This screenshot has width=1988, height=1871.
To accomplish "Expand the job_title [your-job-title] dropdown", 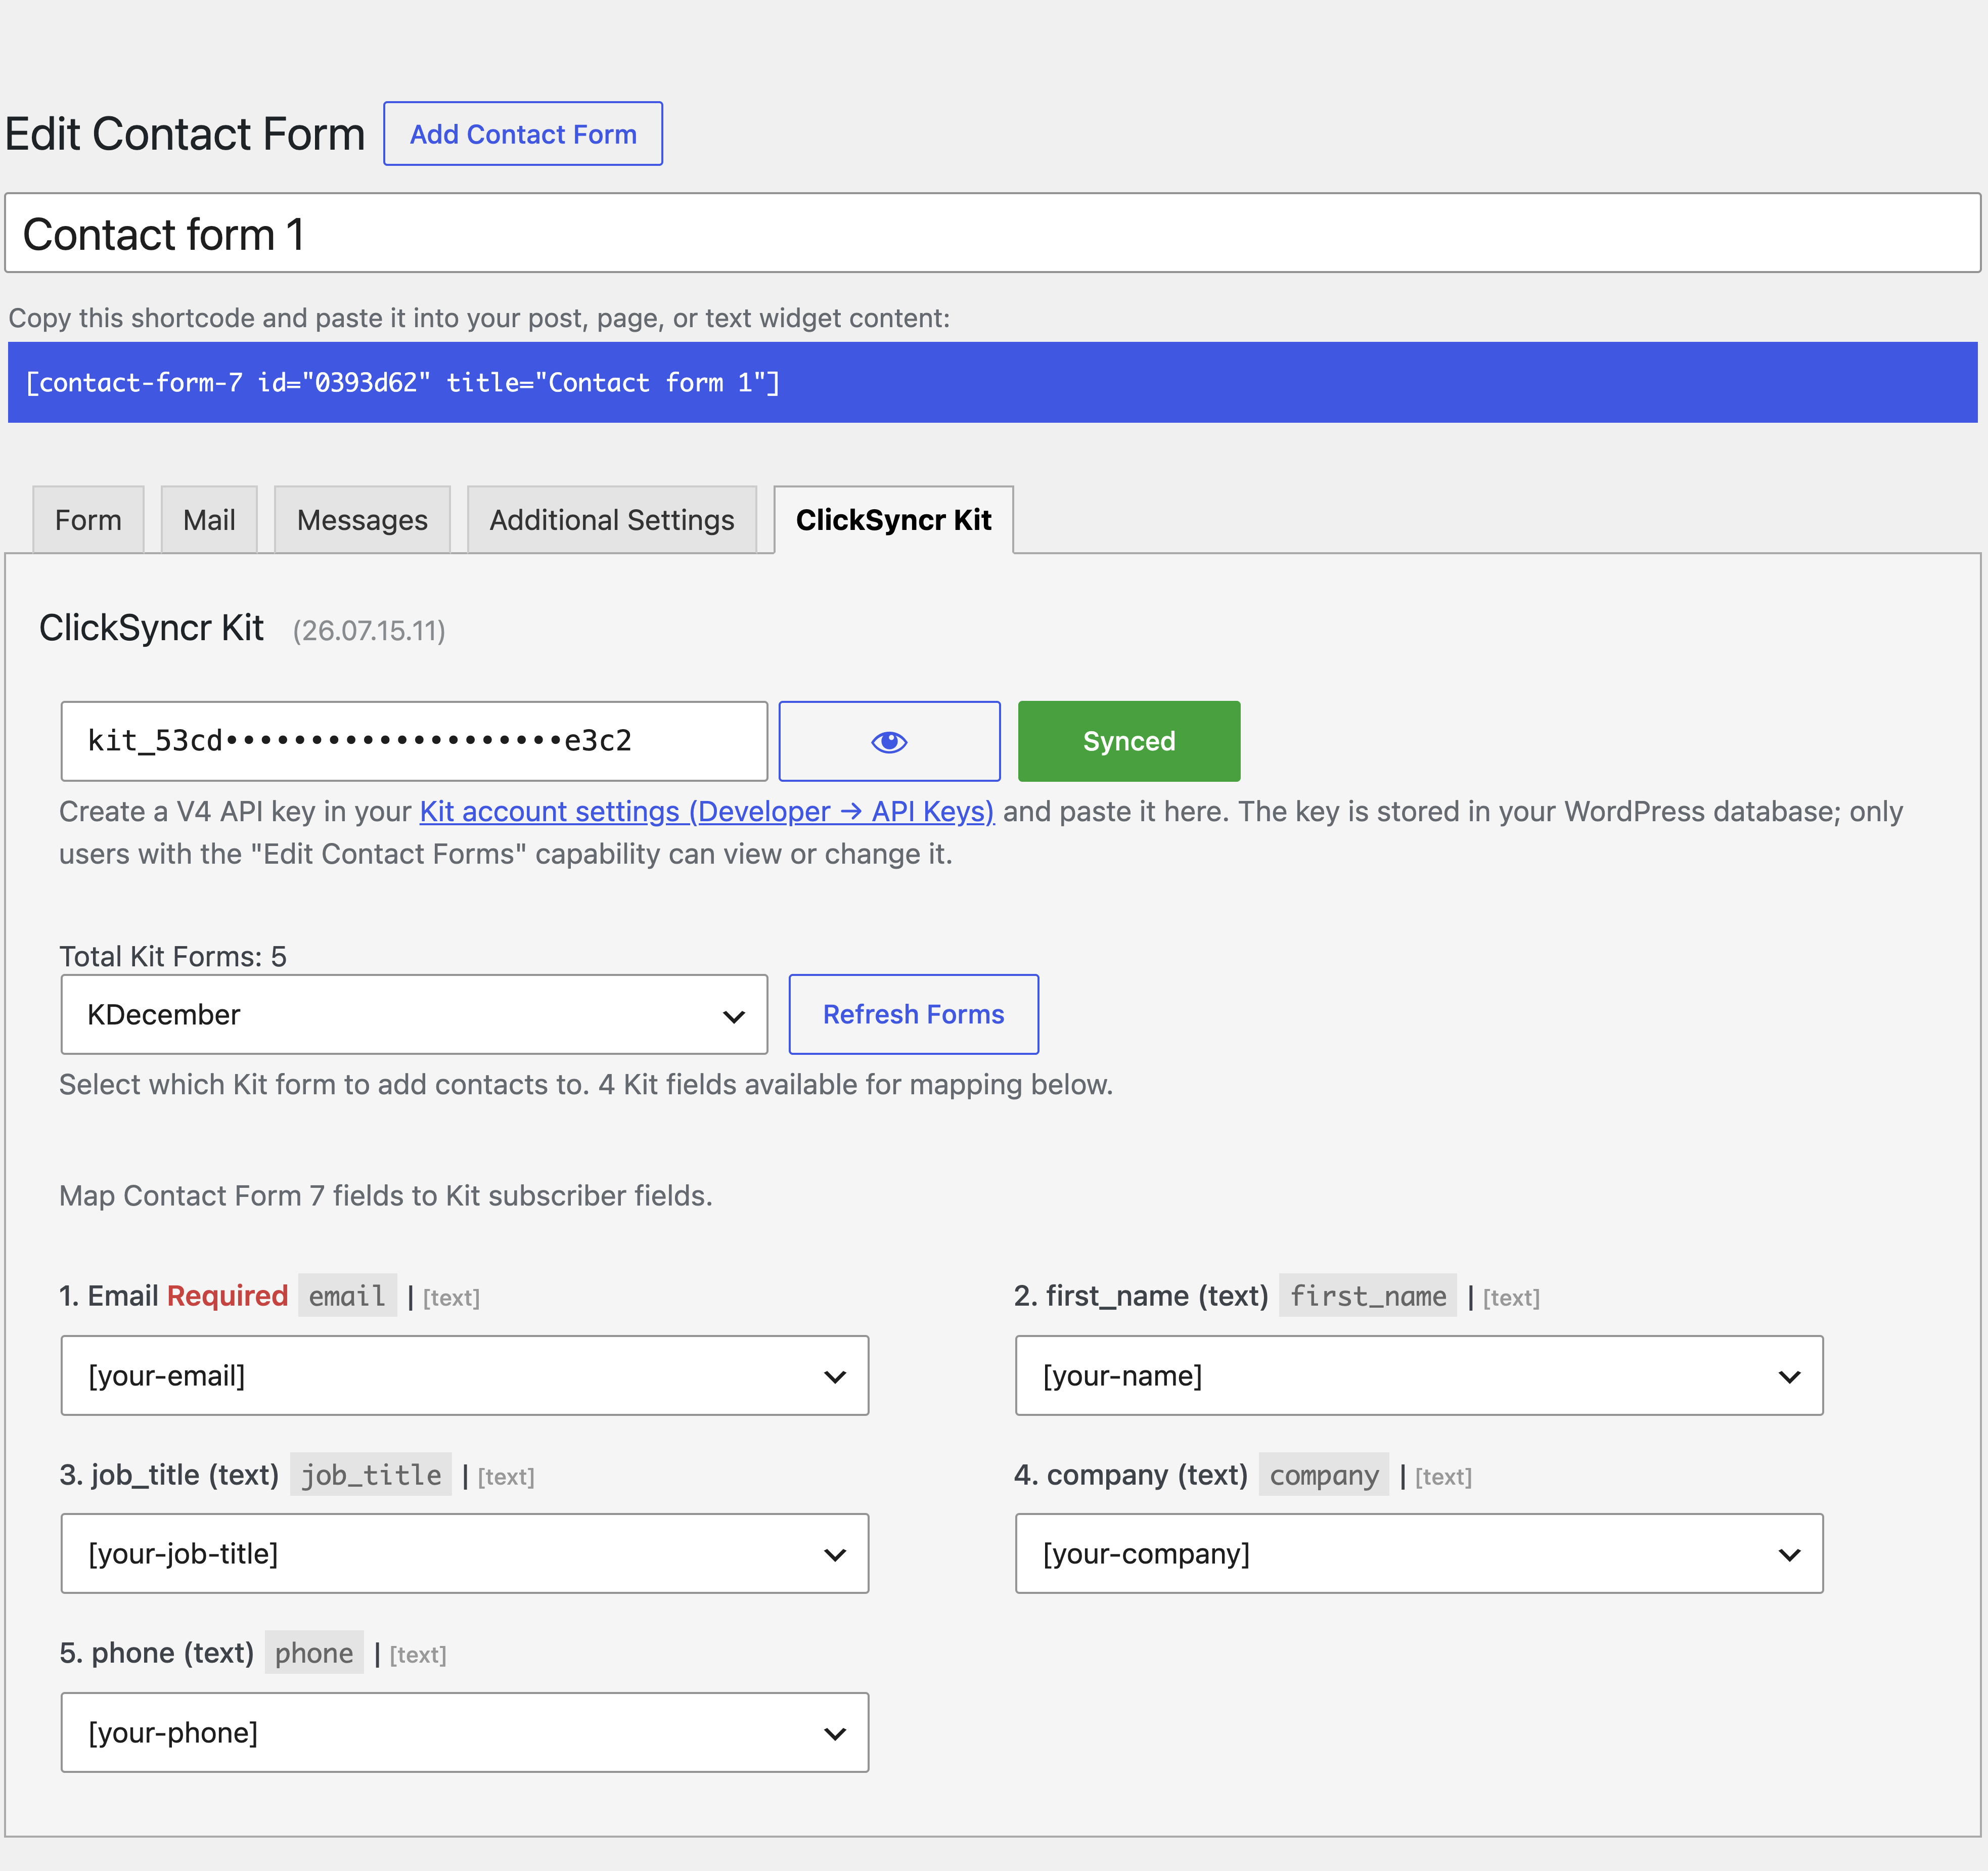I will (x=465, y=1553).
